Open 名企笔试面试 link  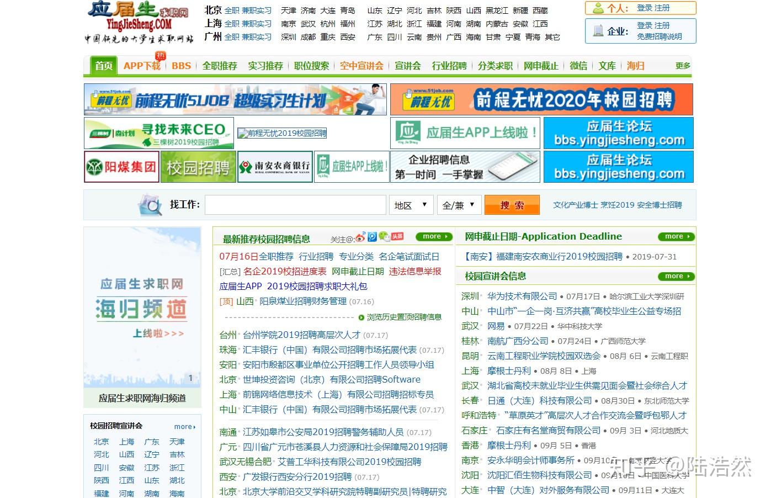(x=409, y=256)
